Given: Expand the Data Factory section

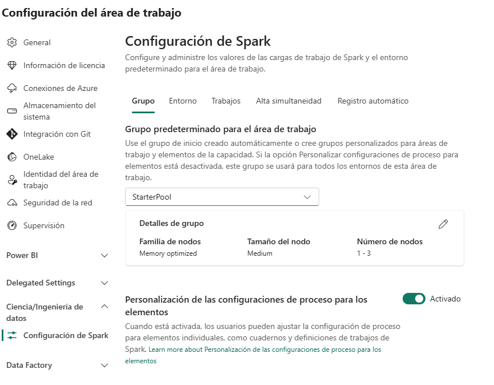Looking at the screenshot, I should 105,365.
